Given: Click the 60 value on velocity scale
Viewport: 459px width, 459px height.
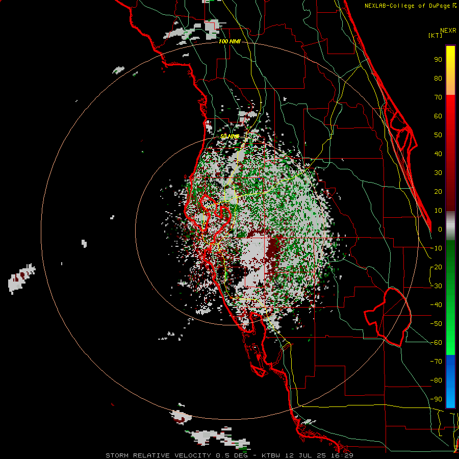Looking at the screenshot, I should 438,116.
